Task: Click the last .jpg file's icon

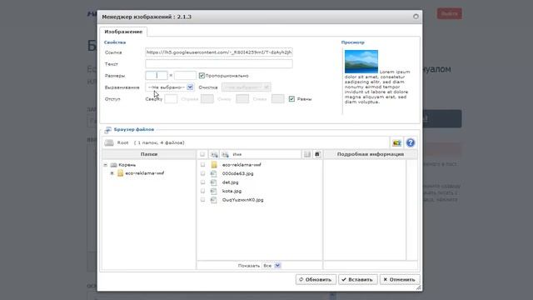Action: (213, 200)
